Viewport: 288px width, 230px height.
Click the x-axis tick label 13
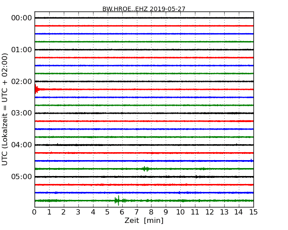click(x=224, y=212)
